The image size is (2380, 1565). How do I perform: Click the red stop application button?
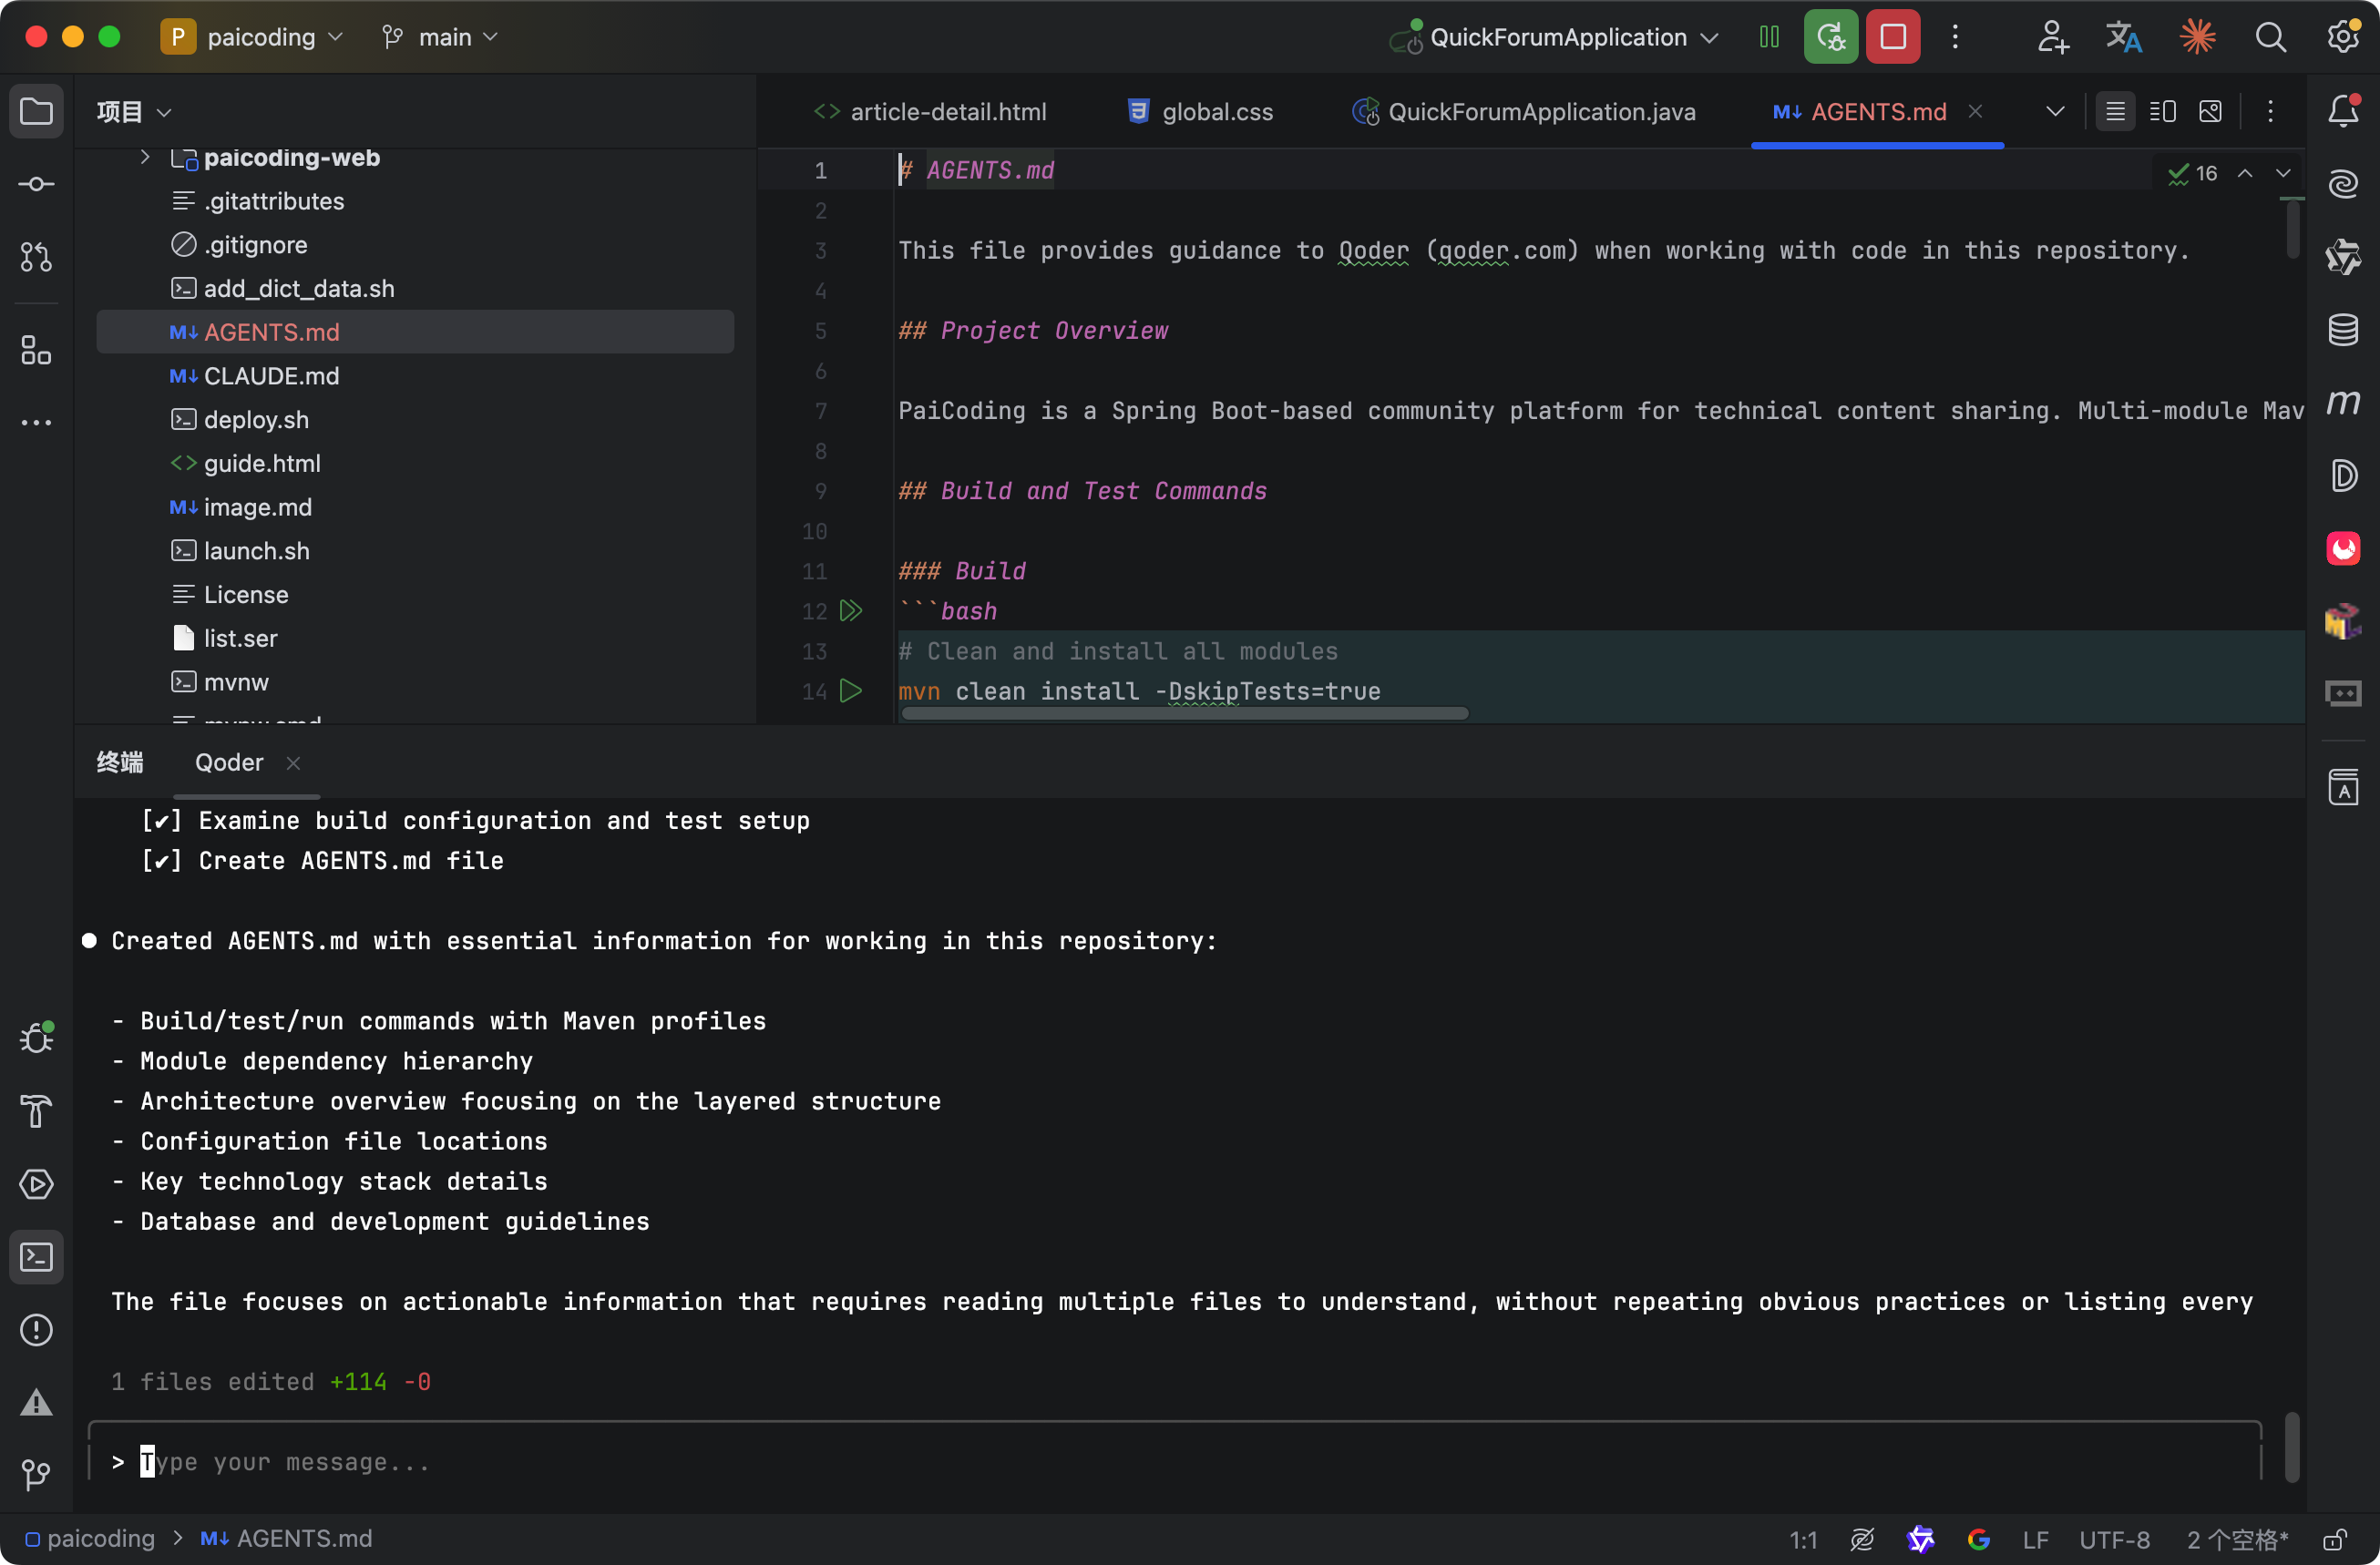click(x=1892, y=37)
